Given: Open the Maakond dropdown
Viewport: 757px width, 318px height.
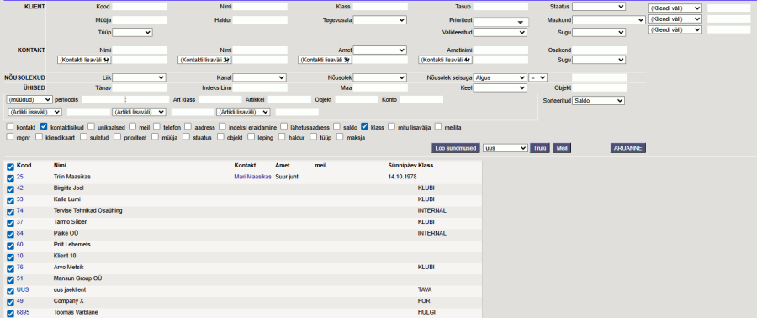Looking at the screenshot, I should coord(609,20).
